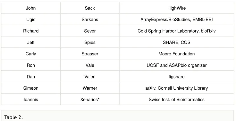Click Cold Spring Harbor Laboratory, bioRxiv
236x121 pixels.
point(177,31)
